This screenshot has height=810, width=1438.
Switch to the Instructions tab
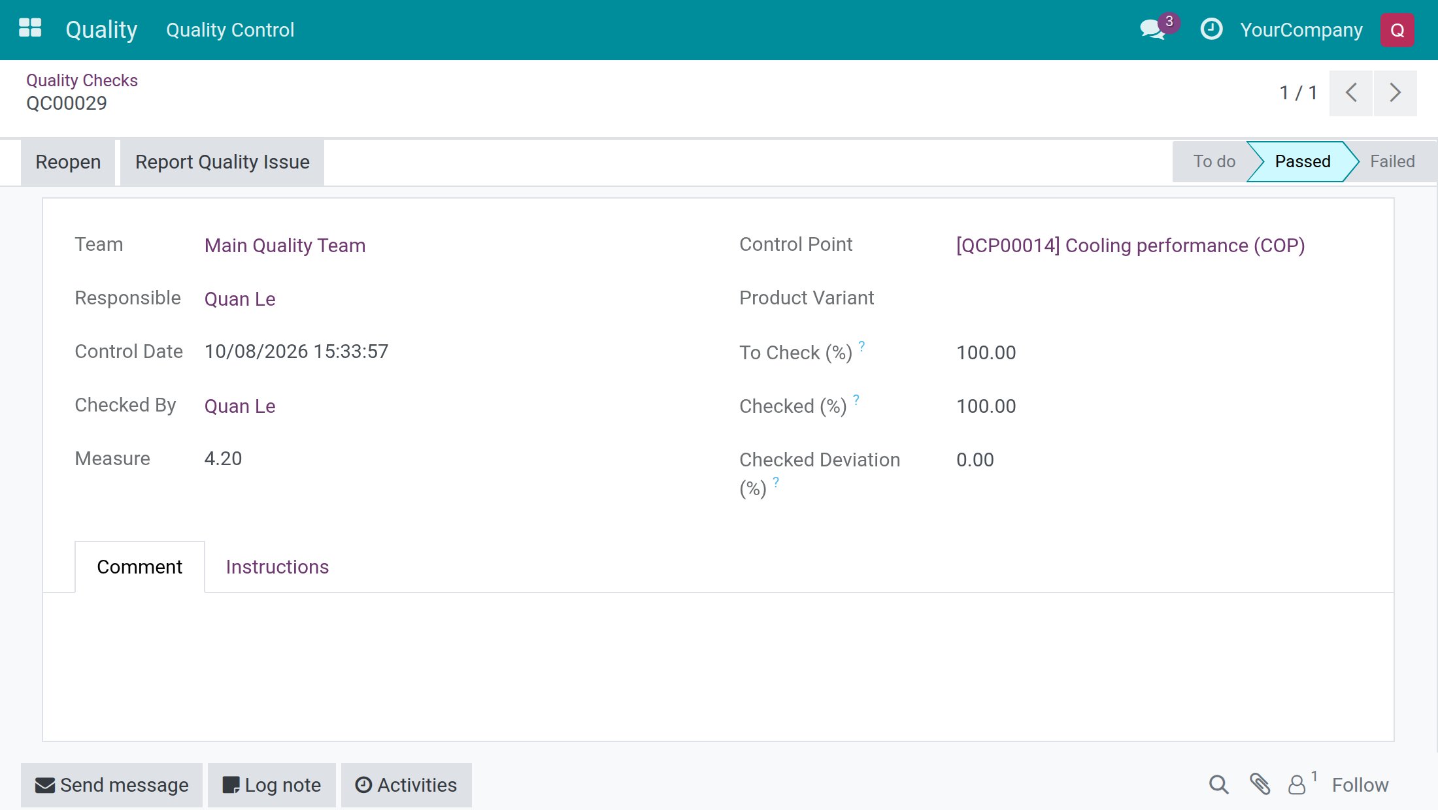pos(277,567)
